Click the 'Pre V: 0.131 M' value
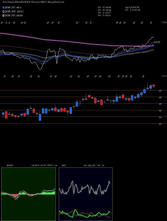 point(132,10)
